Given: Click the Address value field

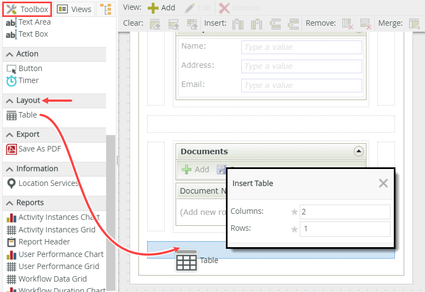Looking at the screenshot, I should click(x=301, y=66).
